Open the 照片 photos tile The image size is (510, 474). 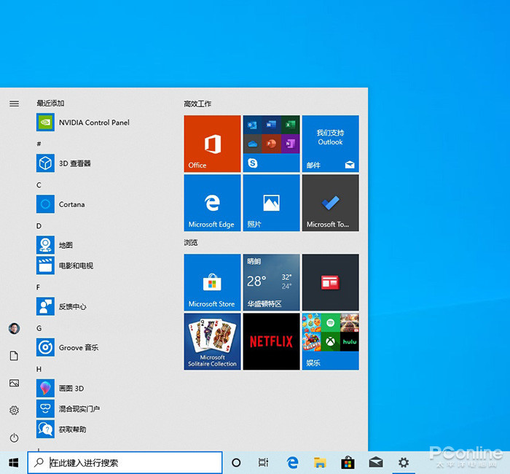(x=271, y=203)
